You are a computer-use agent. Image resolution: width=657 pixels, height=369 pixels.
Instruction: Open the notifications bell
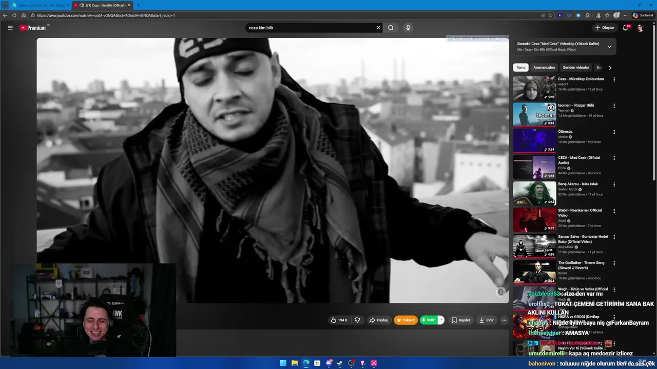click(625, 28)
